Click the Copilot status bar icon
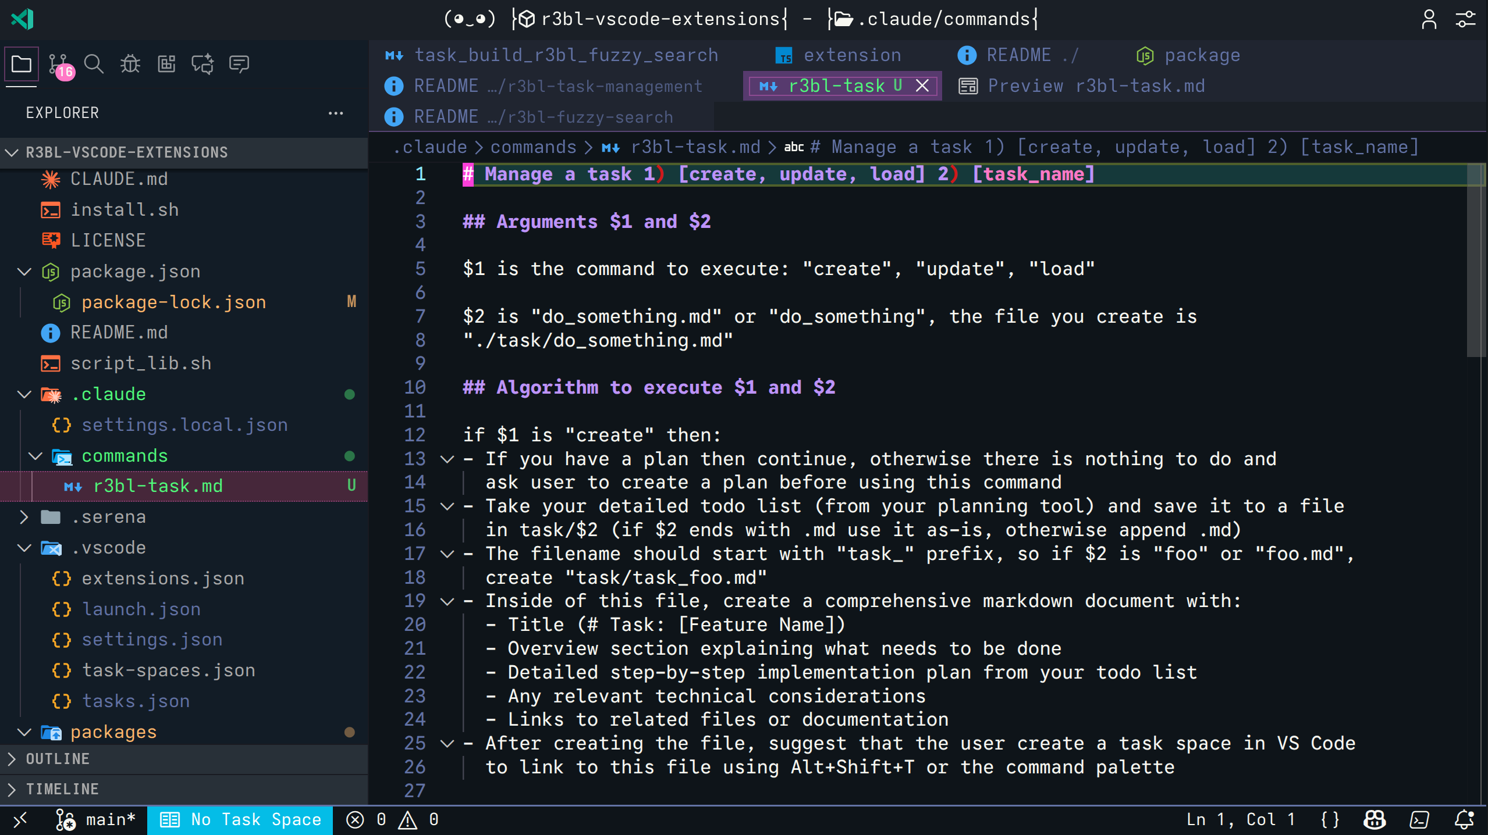Screen dimensions: 1488x835 (x=1374, y=820)
